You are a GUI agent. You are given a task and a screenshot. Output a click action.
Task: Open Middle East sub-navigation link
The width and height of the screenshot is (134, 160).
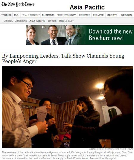[x=66, y=21]
